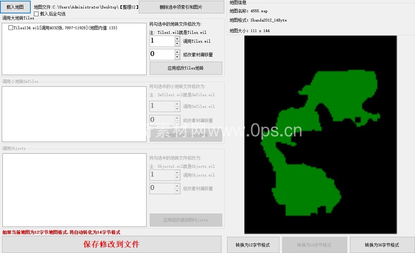The height and width of the screenshot is (253, 415).
Task: Click 删除选中项索引和图片 button
Action: (x=181, y=7)
